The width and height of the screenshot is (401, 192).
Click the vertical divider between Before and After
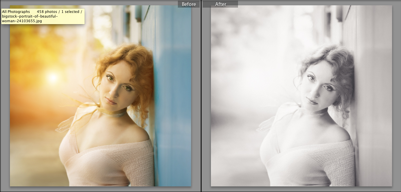(x=201, y=96)
